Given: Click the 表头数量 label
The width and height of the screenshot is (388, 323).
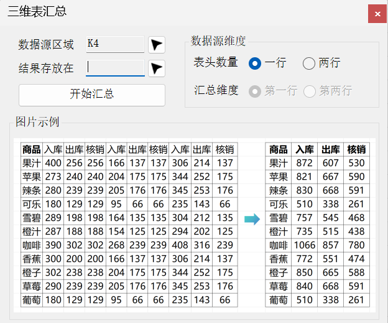Looking at the screenshot, I should (216, 62).
